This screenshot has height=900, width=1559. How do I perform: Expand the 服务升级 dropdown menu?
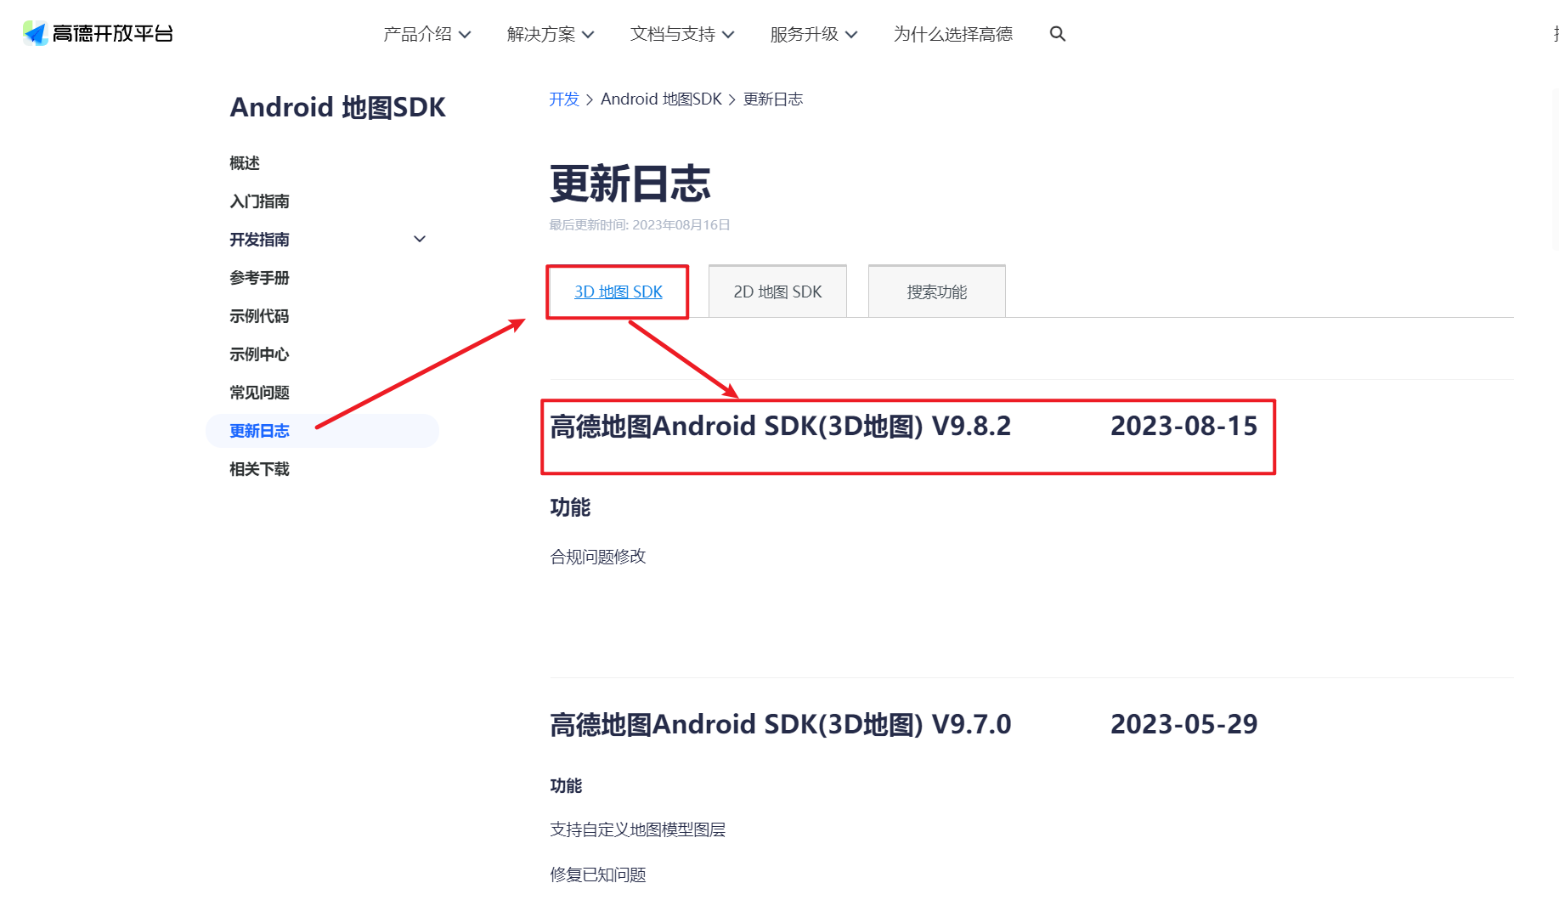pos(814,34)
